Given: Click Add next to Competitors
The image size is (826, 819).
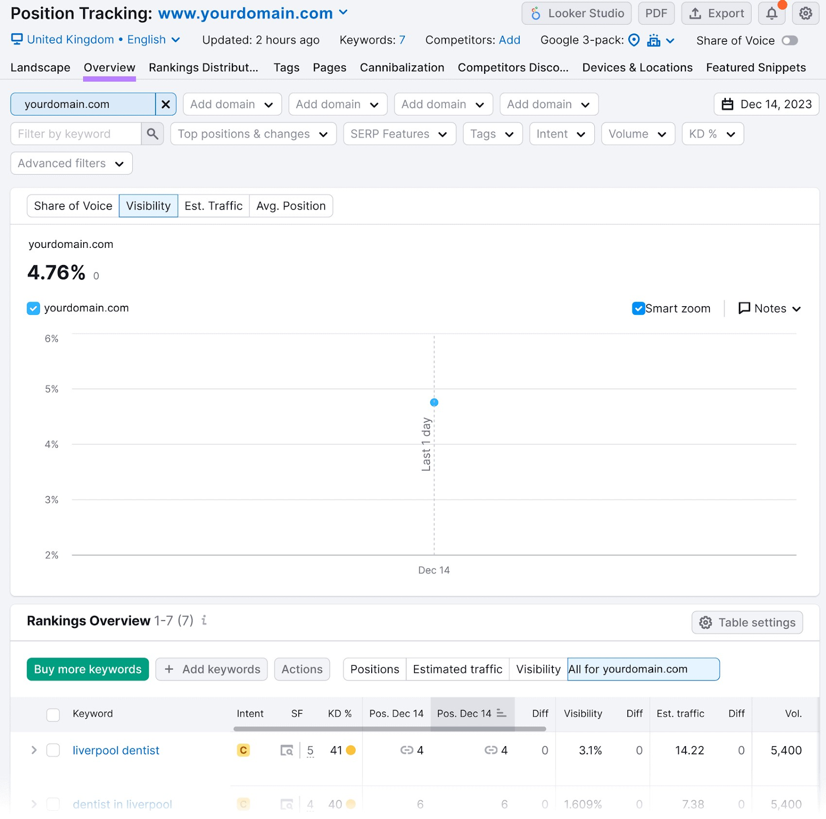Looking at the screenshot, I should tap(509, 40).
